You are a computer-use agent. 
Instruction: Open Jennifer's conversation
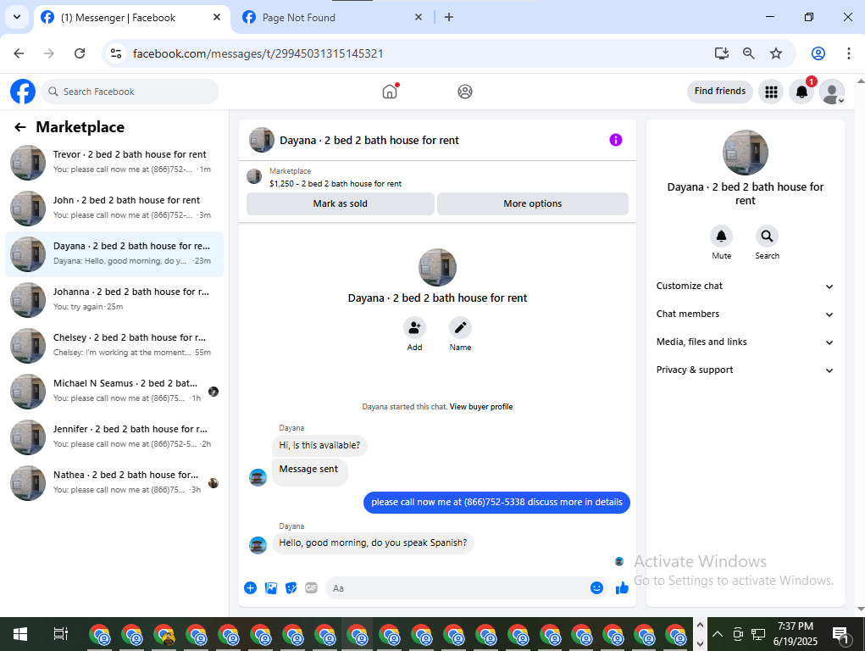tap(114, 437)
